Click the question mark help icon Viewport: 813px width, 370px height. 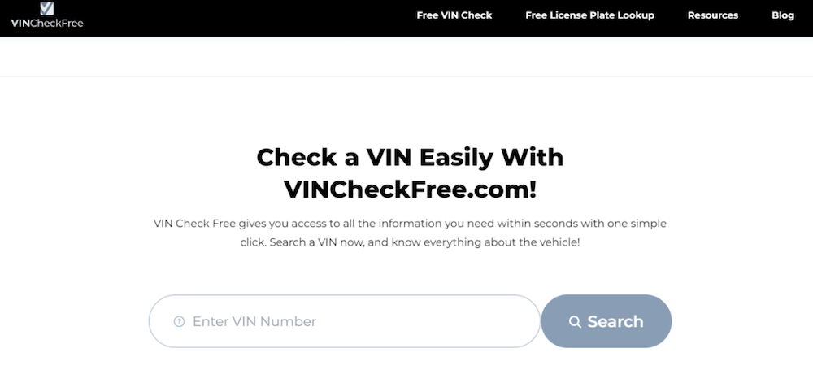pyautogui.click(x=180, y=322)
